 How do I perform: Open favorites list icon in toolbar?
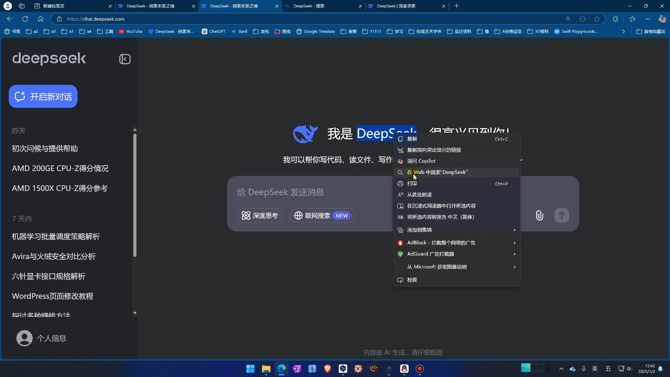pos(632,19)
